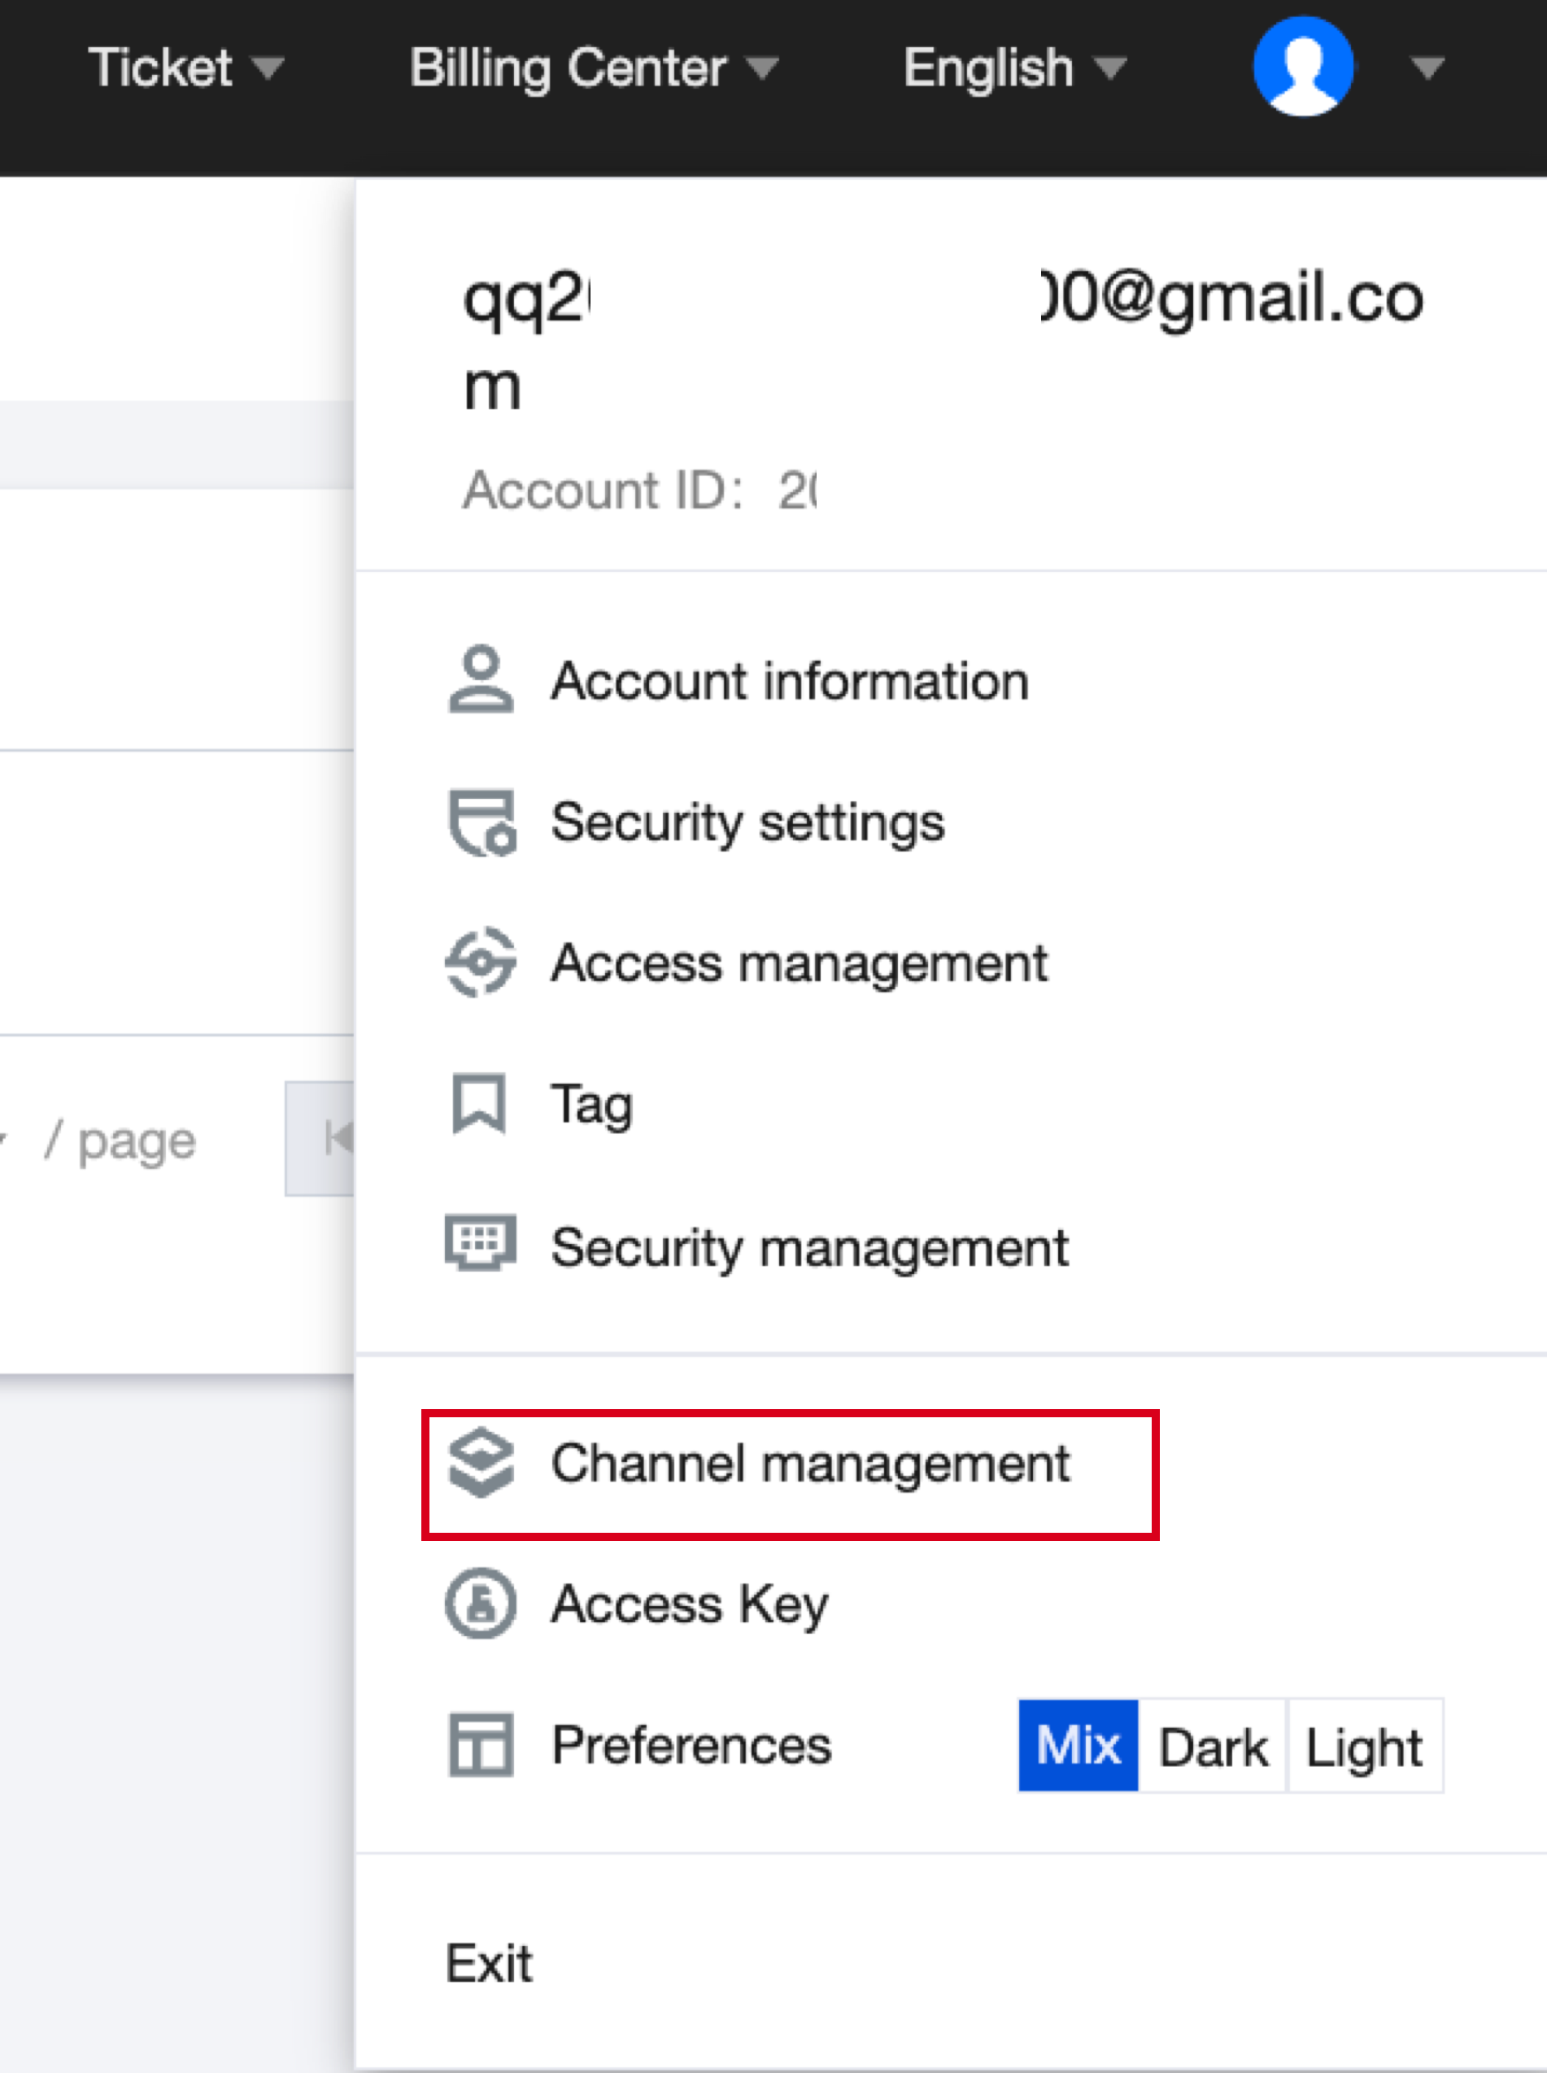This screenshot has height=2073, width=1547.
Task: Switch to the Dark theme
Action: click(1213, 1746)
